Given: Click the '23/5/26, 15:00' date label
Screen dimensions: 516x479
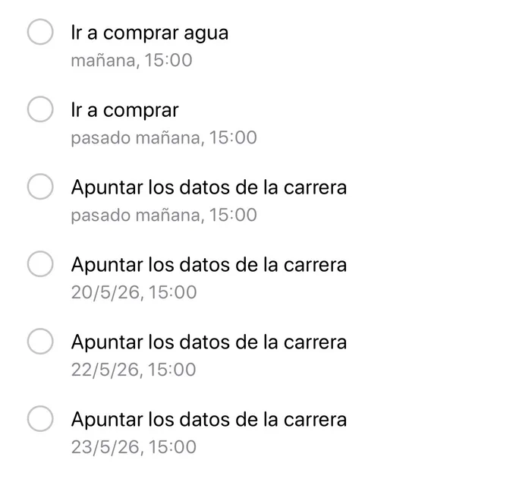Looking at the screenshot, I should tap(134, 447).
